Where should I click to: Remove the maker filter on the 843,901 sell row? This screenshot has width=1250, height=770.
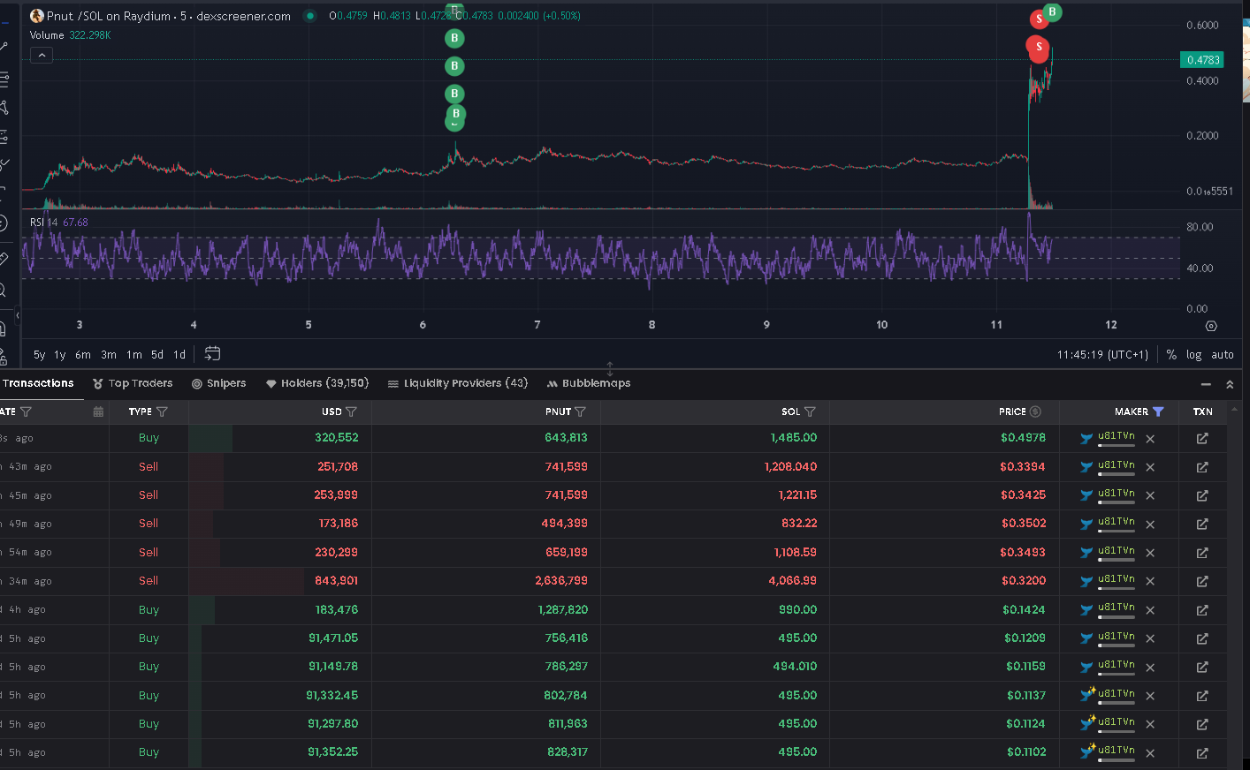click(x=1150, y=581)
